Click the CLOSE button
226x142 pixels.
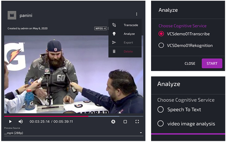[x=190, y=63]
